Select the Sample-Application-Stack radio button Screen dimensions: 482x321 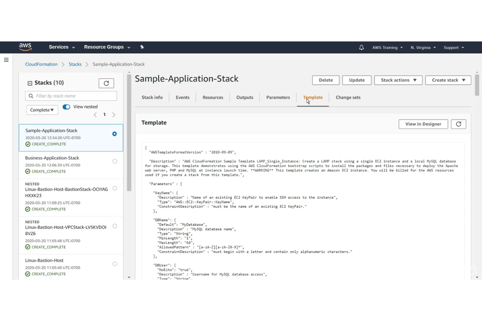pos(114,134)
